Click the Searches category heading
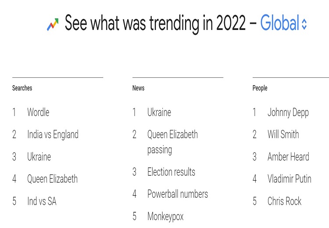This screenshot has height=228, width=329. click(x=22, y=88)
